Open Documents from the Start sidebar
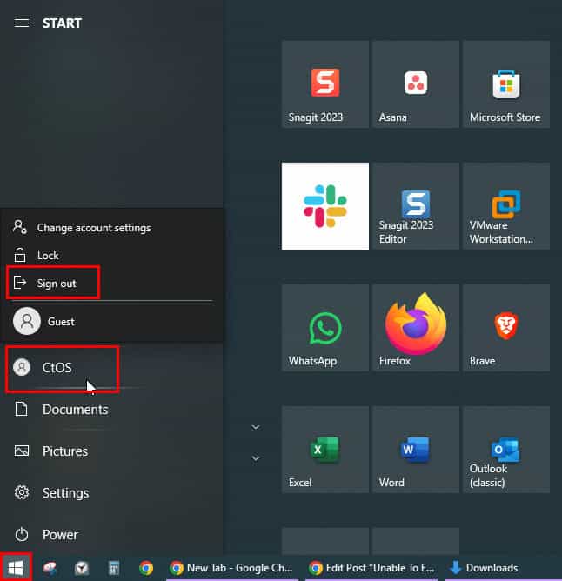Screen dimensions: 562x581 point(111,410)
